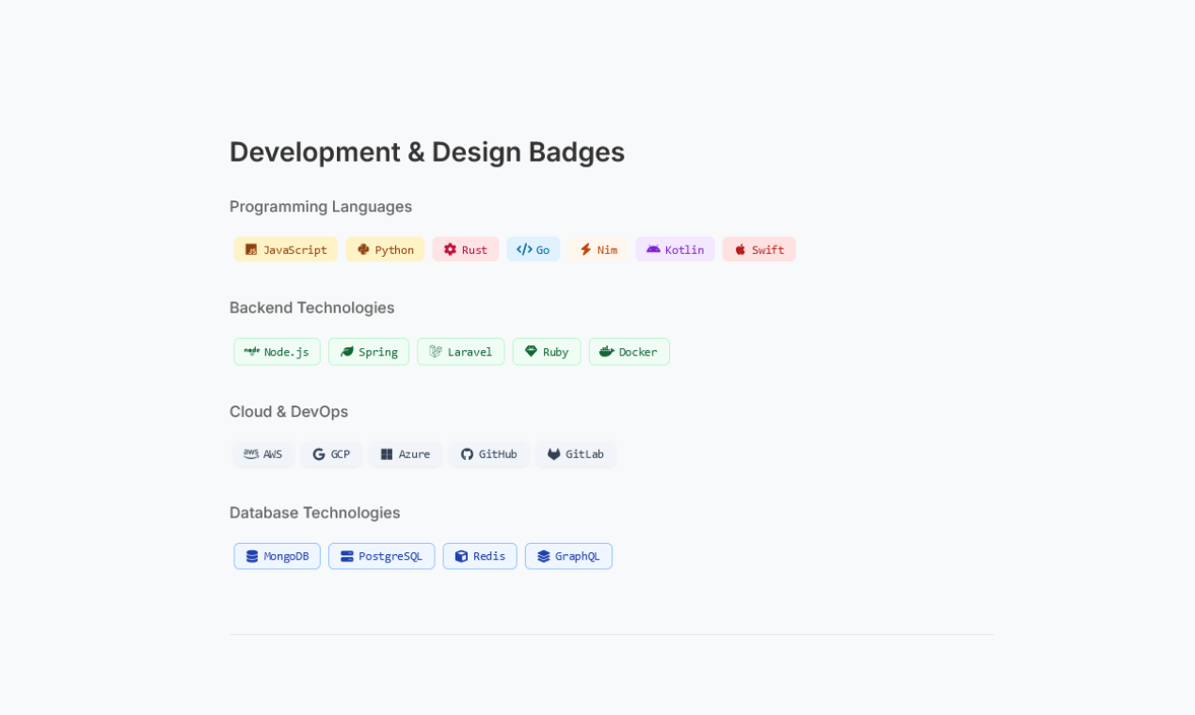Click the Rust gear icon
The image size is (1195, 715).
coord(450,249)
